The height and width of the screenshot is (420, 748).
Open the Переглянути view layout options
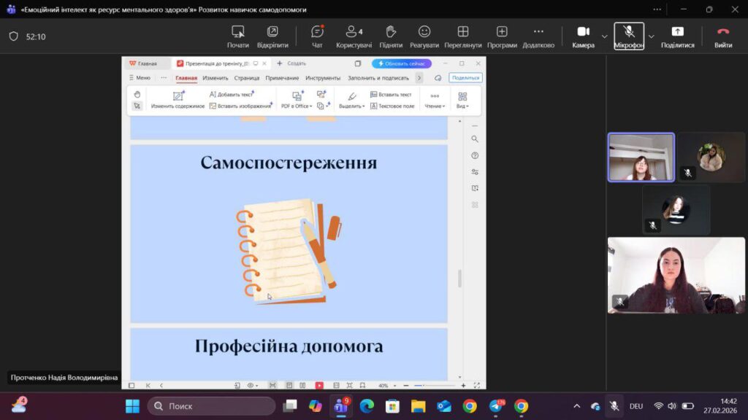[462, 36]
